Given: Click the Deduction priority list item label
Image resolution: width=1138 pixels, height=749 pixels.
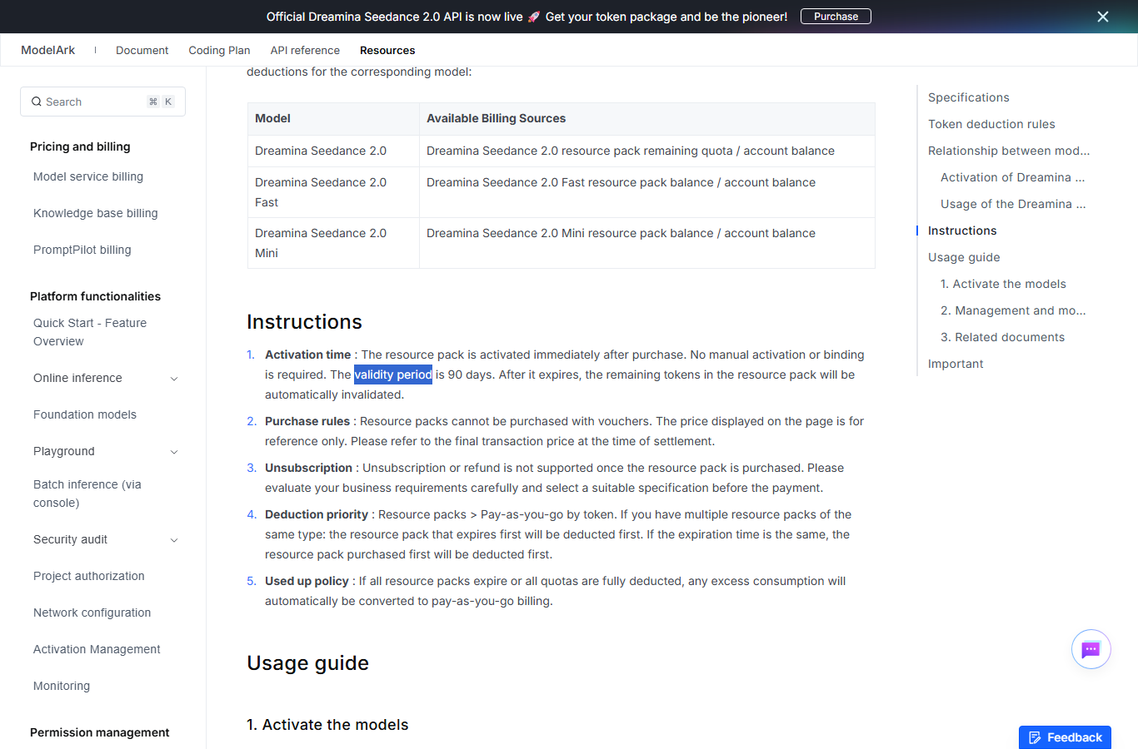Looking at the screenshot, I should point(317,514).
